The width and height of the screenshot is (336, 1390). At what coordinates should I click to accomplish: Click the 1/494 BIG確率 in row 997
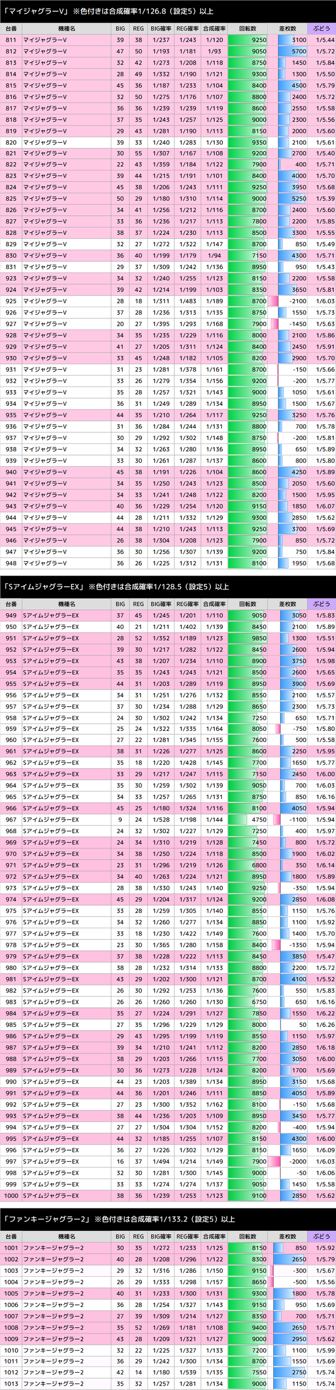point(161,1161)
